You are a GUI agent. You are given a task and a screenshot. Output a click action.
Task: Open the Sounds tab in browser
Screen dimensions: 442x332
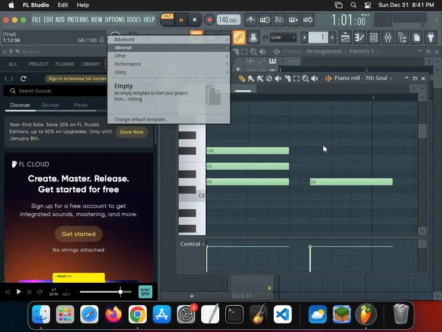tap(50, 105)
